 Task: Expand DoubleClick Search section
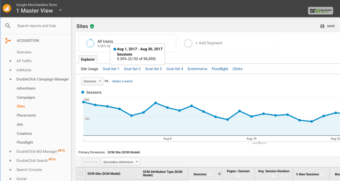click(10, 161)
